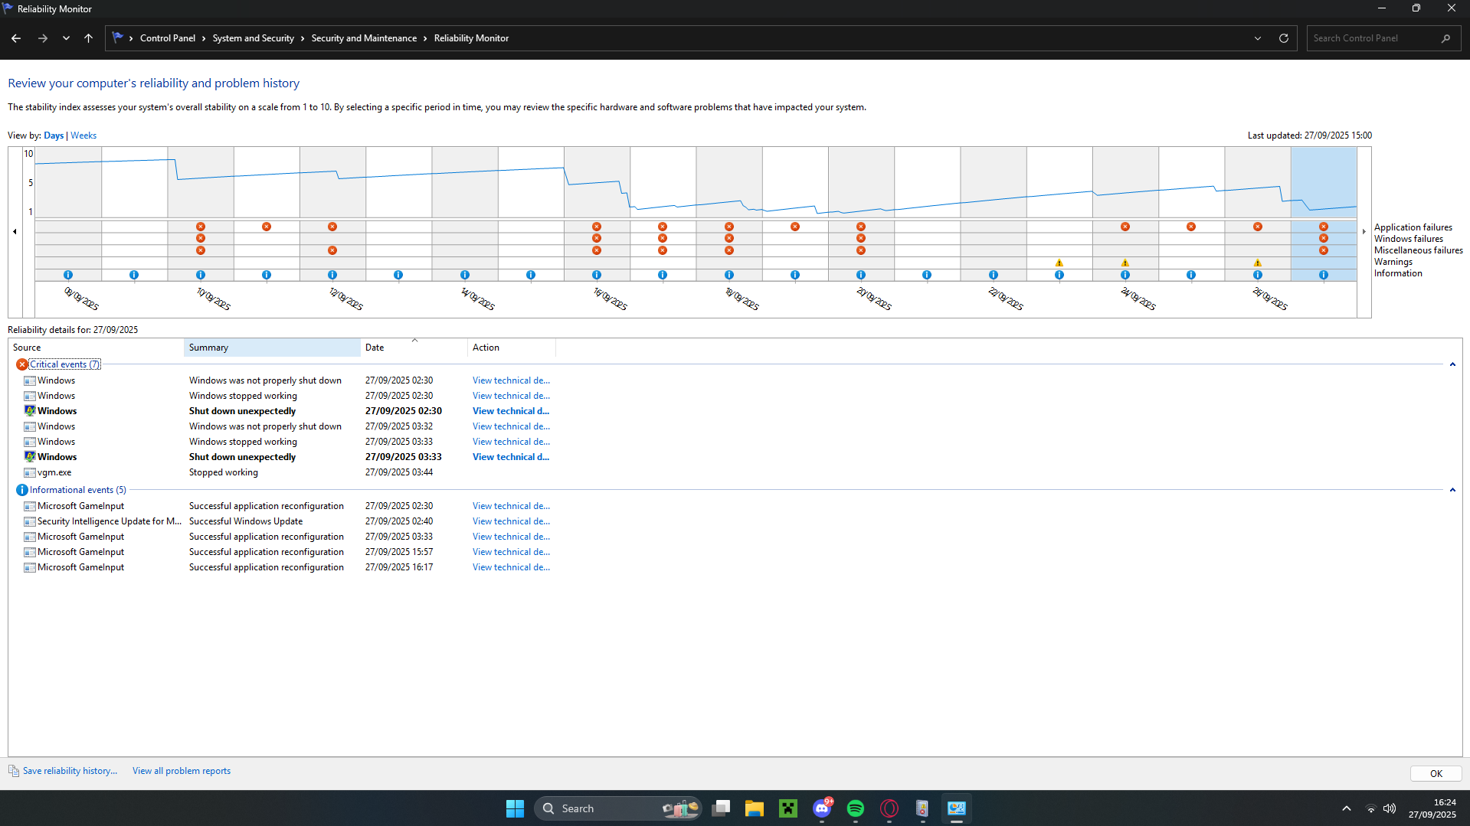Image resolution: width=1470 pixels, height=826 pixels.
Task: Show hidden system tray icons
Action: pyautogui.click(x=1346, y=808)
